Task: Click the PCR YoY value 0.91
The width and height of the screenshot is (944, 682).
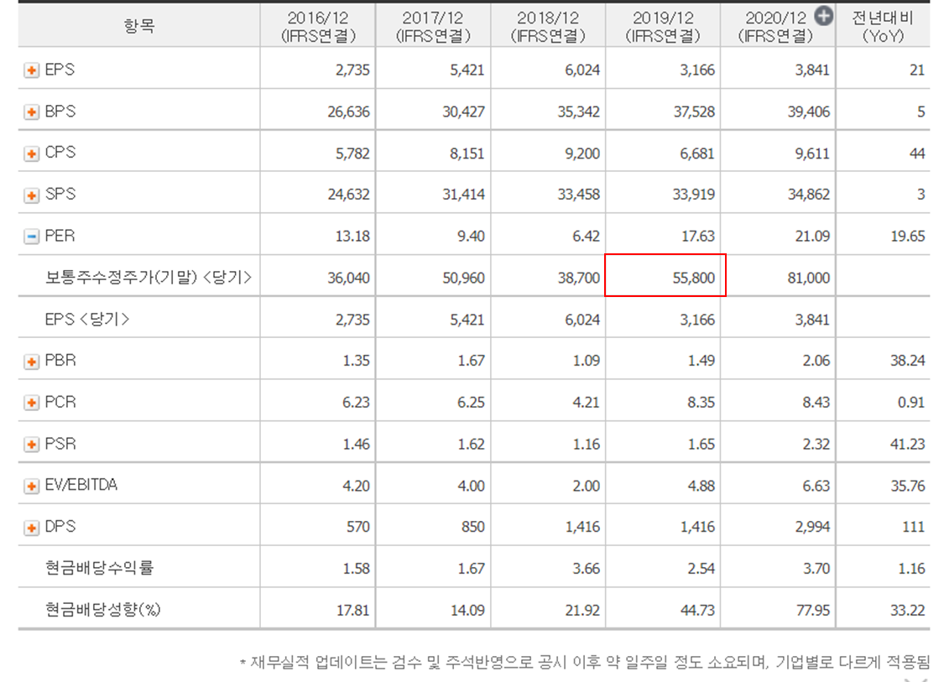Action: tap(911, 403)
